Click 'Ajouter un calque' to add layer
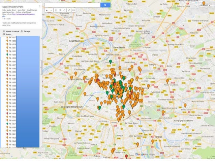The width and height of the screenshot is (215, 161). pyautogui.click(x=11, y=32)
